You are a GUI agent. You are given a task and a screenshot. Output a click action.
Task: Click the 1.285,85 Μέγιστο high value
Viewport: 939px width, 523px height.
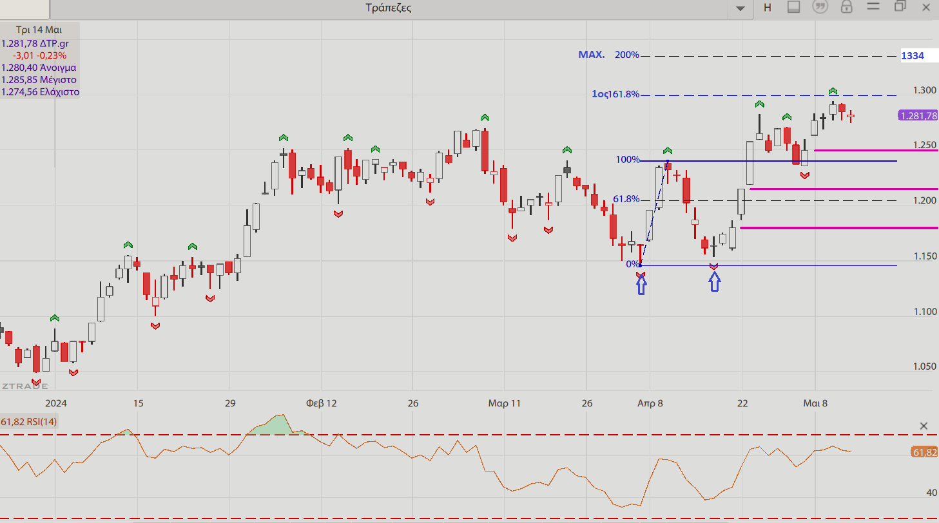39,80
